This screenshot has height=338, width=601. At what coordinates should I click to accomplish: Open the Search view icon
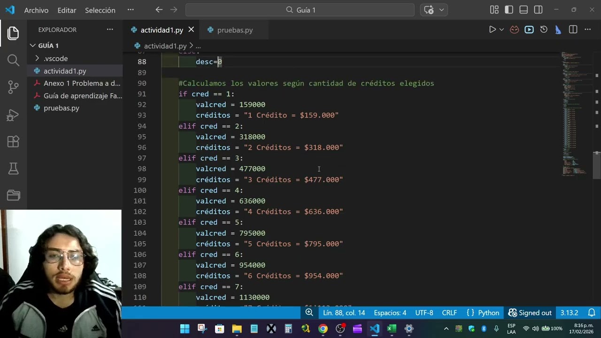tap(13, 60)
